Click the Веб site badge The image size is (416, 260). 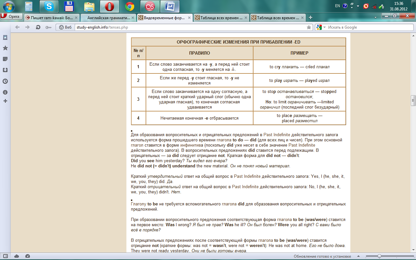coord(65,27)
